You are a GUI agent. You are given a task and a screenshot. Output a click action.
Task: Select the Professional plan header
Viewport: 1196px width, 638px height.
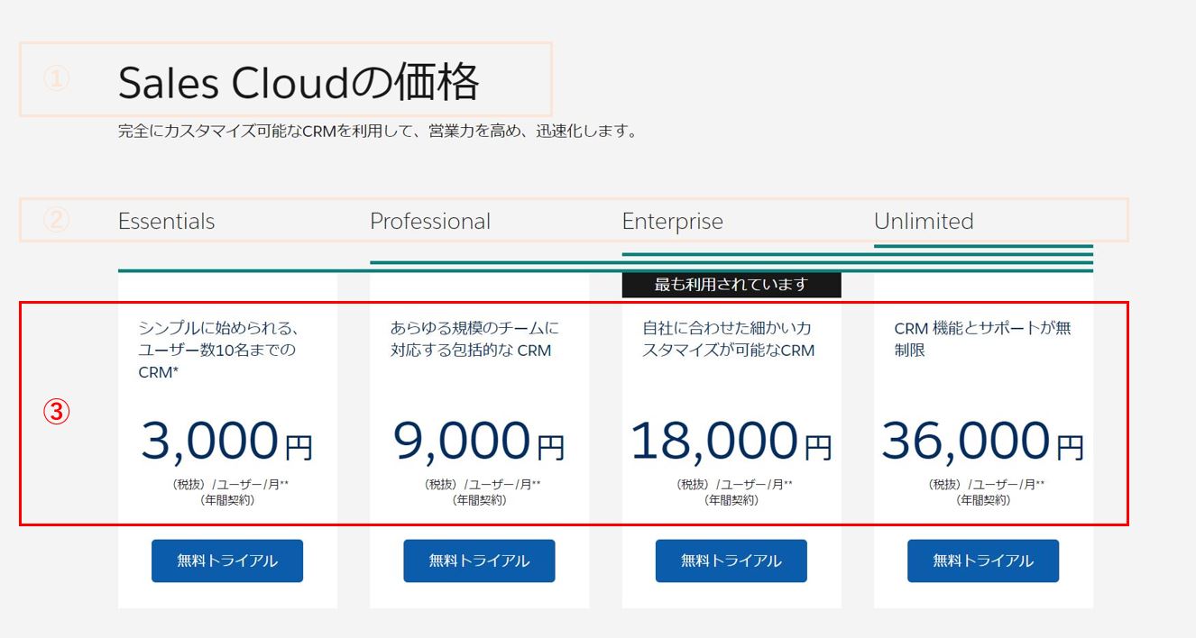(430, 221)
